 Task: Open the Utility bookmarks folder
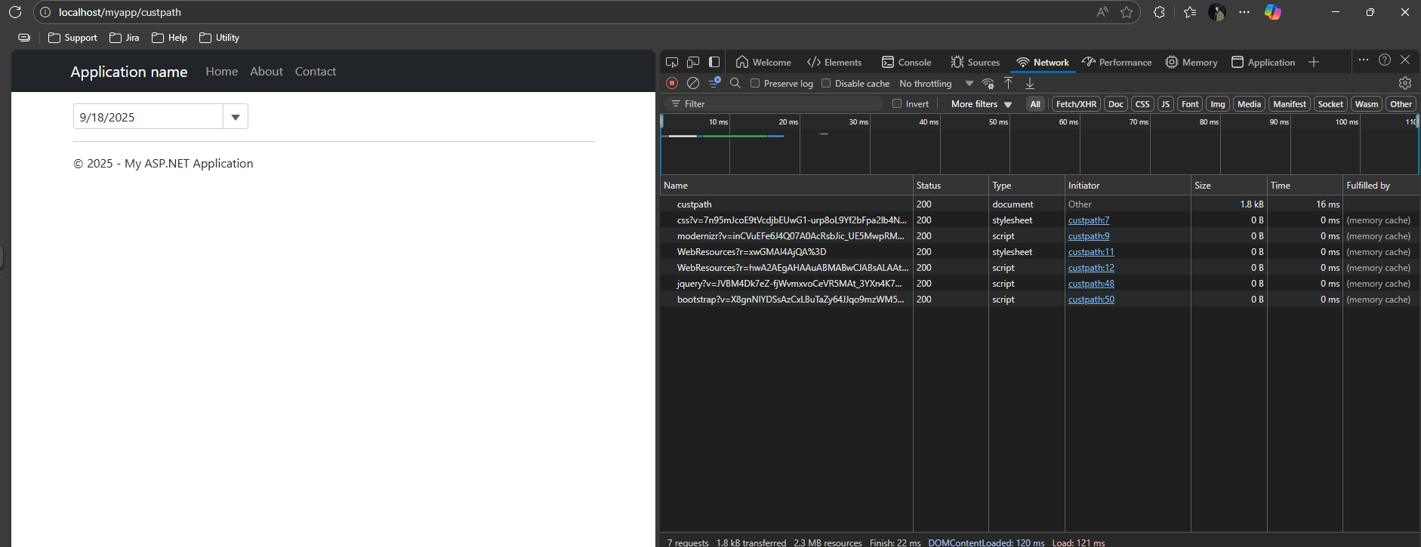pos(219,38)
